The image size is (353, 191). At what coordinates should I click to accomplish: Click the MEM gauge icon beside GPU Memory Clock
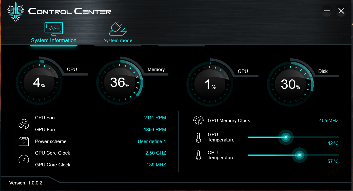tap(198, 121)
